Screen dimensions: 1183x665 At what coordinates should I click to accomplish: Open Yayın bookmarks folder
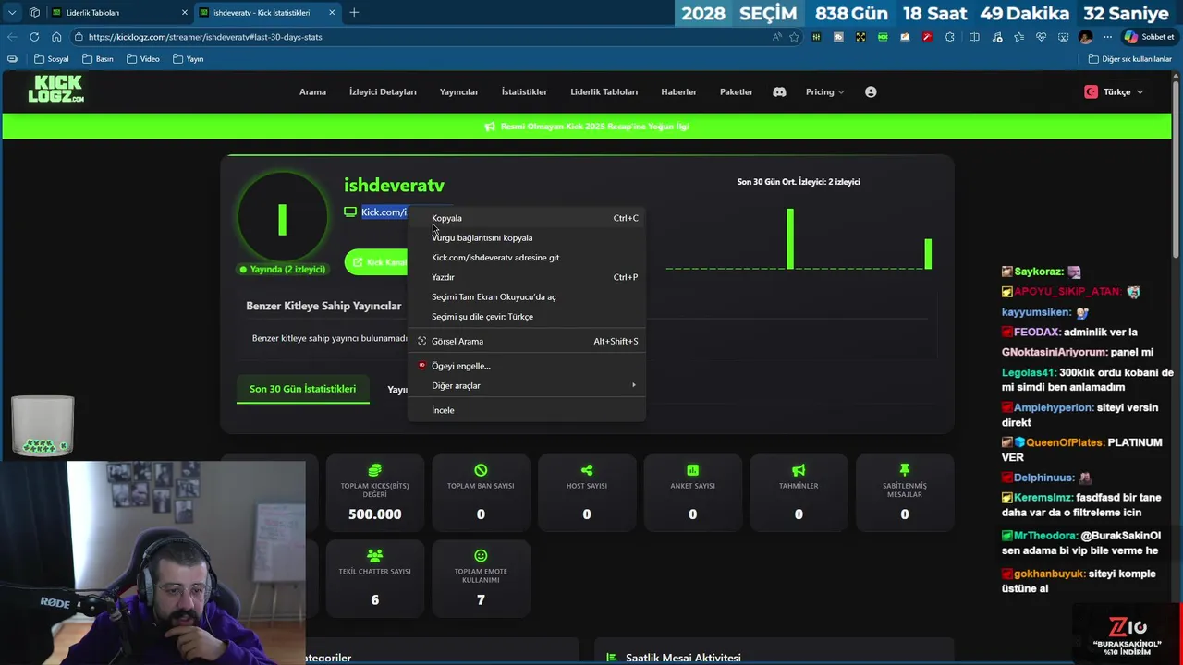tap(188, 59)
